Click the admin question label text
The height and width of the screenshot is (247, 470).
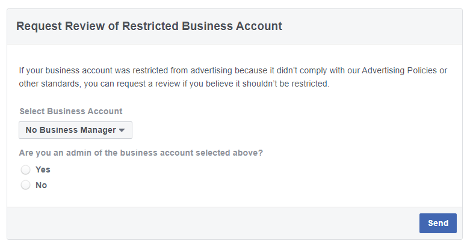(x=141, y=153)
